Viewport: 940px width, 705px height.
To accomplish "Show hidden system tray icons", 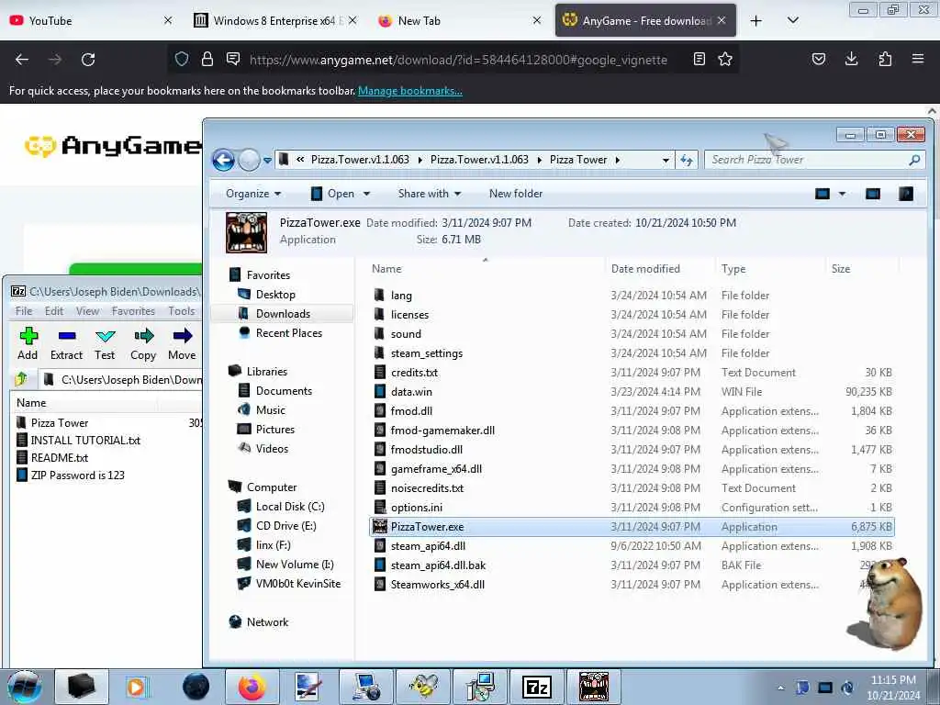I will click(x=780, y=688).
